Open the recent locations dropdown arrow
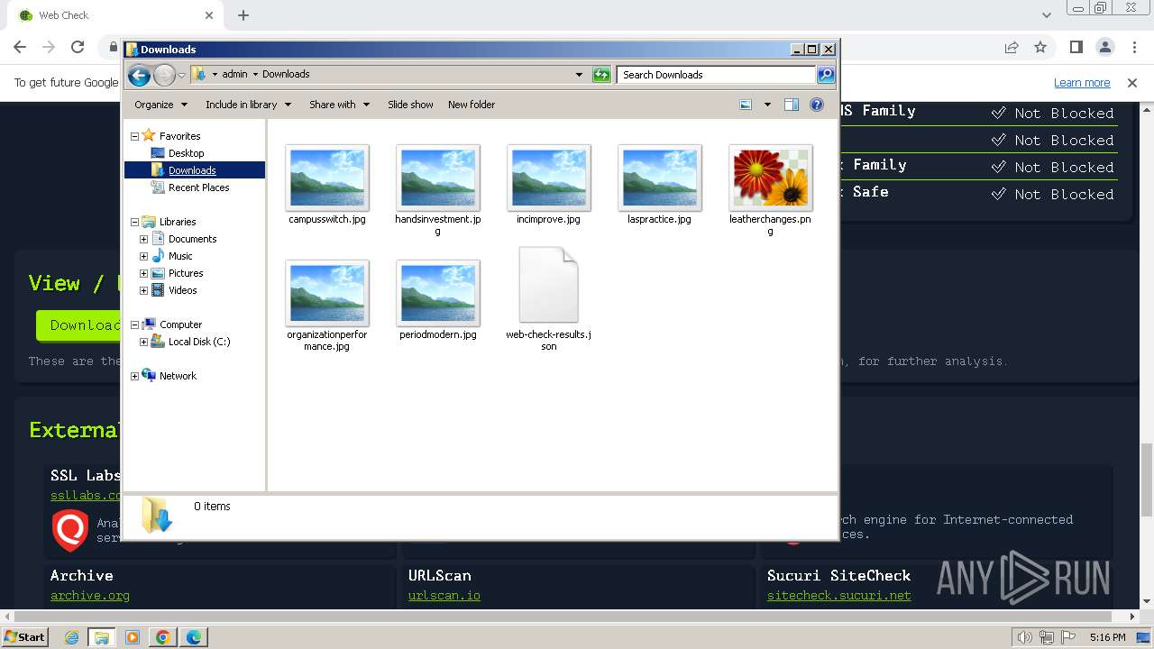1154x649 pixels. pos(182,75)
